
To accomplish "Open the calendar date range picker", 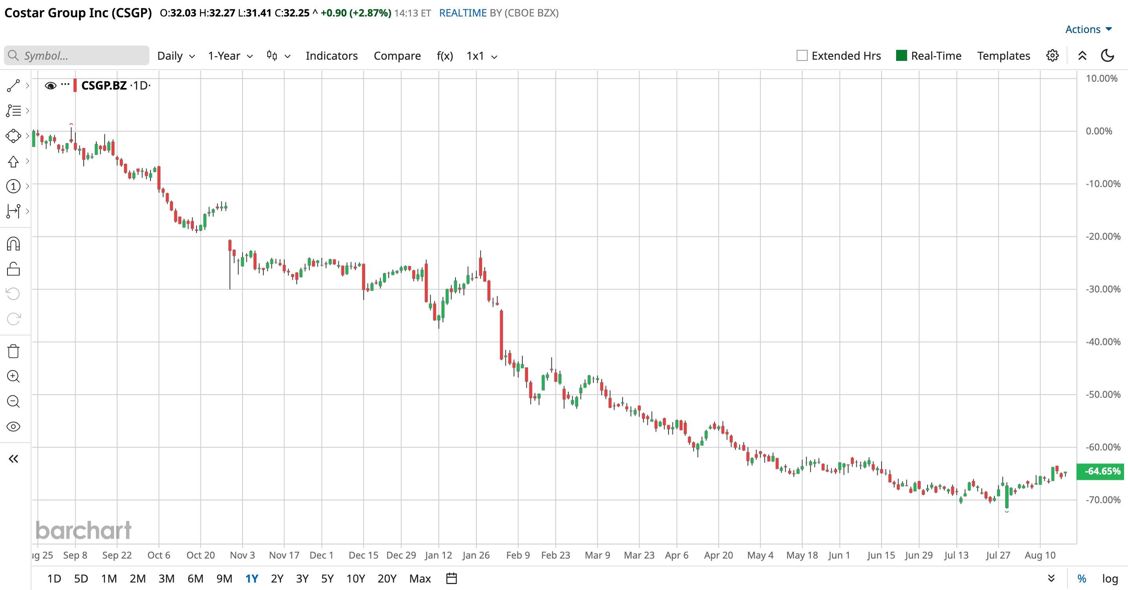I will pyautogui.click(x=452, y=579).
